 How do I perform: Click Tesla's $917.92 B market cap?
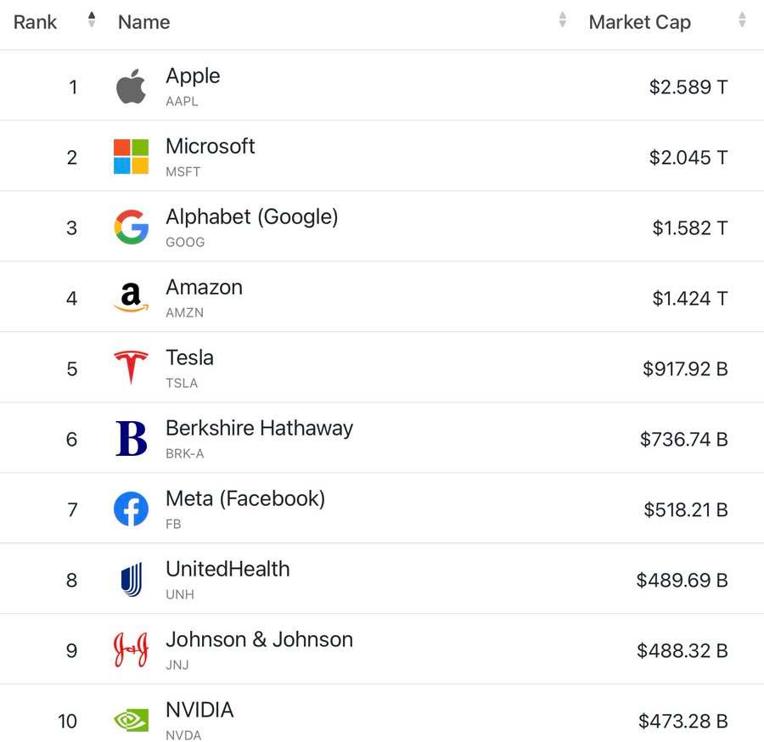click(685, 368)
